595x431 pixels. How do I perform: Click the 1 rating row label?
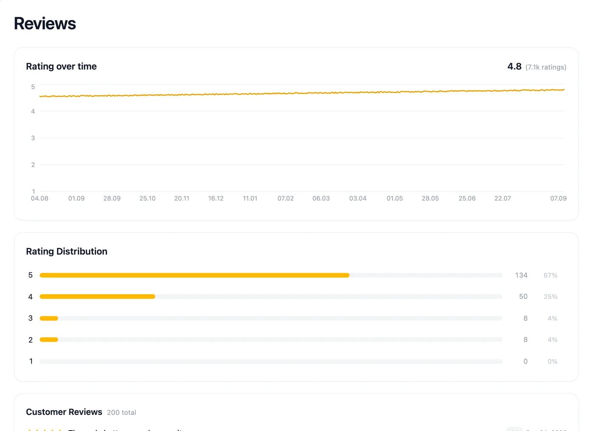[x=31, y=361]
